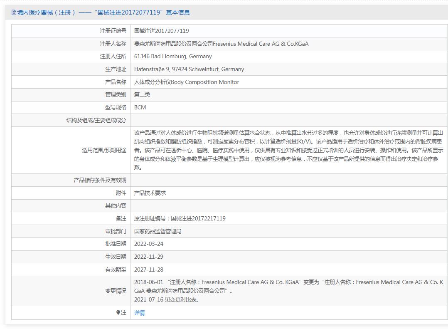Click the Bad Homburg registrant address value
This screenshot has width=448, height=329.
click(173, 56)
